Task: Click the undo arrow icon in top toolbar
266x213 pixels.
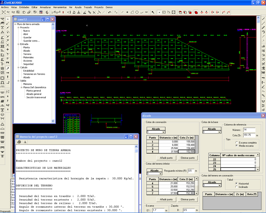Action: click(110, 12)
